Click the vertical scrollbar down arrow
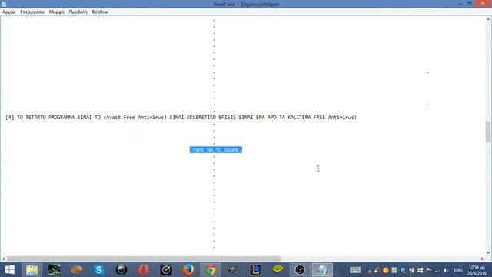This screenshot has width=492, height=277. click(488, 253)
